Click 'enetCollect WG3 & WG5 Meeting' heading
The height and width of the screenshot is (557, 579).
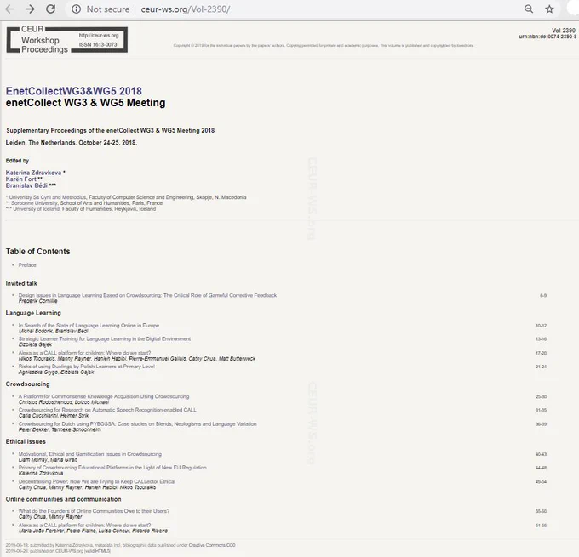pyautogui.click(x=86, y=103)
